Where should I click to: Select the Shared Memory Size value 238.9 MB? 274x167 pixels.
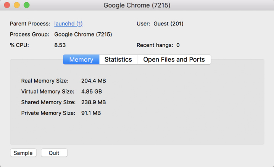(x=93, y=102)
